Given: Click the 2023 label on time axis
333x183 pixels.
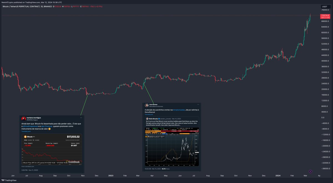Looking at the screenshot, I should 111,176.
